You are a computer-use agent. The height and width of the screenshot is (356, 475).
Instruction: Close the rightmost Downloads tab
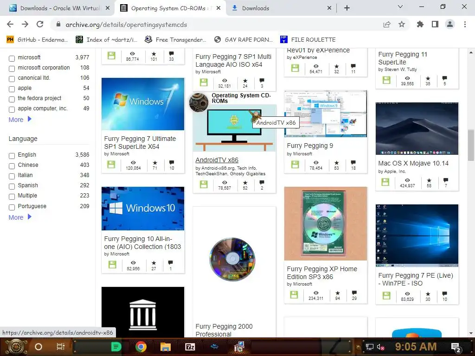tap(329, 8)
